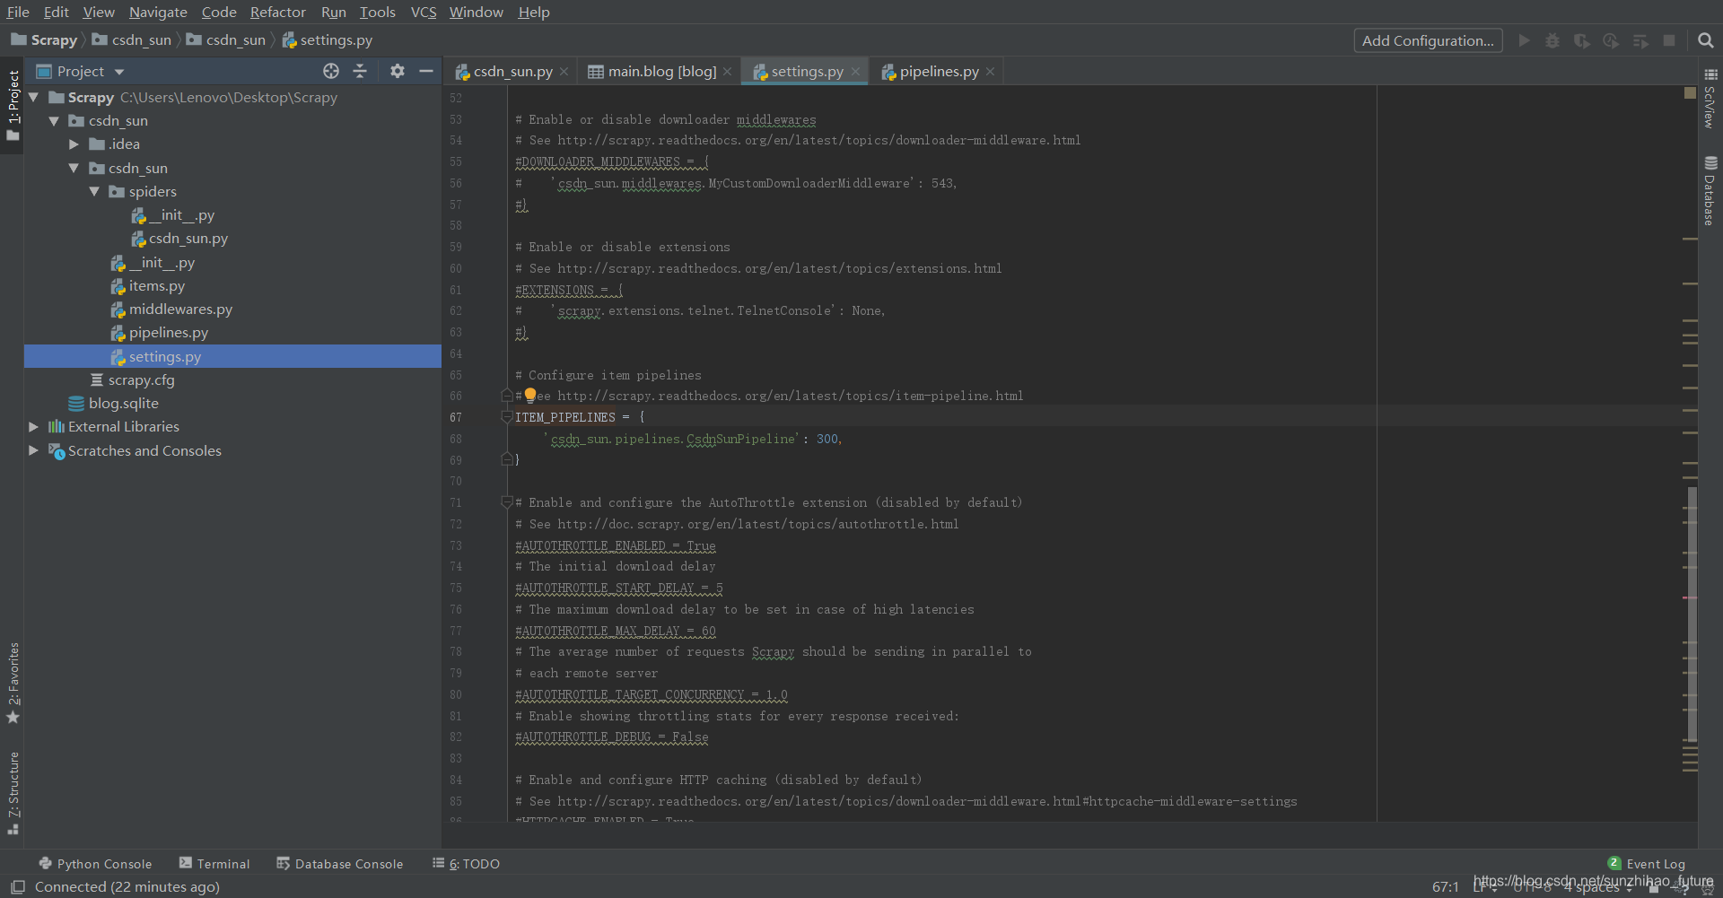The image size is (1723, 898).
Task: Select middlewares.py in project tree
Action: point(180,309)
